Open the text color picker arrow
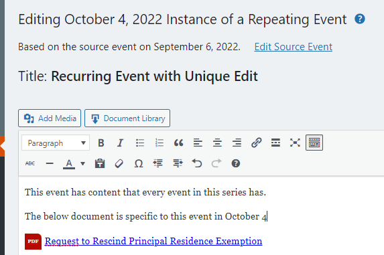The height and width of the screenshot is (255, 384). (x=83, y=163)
